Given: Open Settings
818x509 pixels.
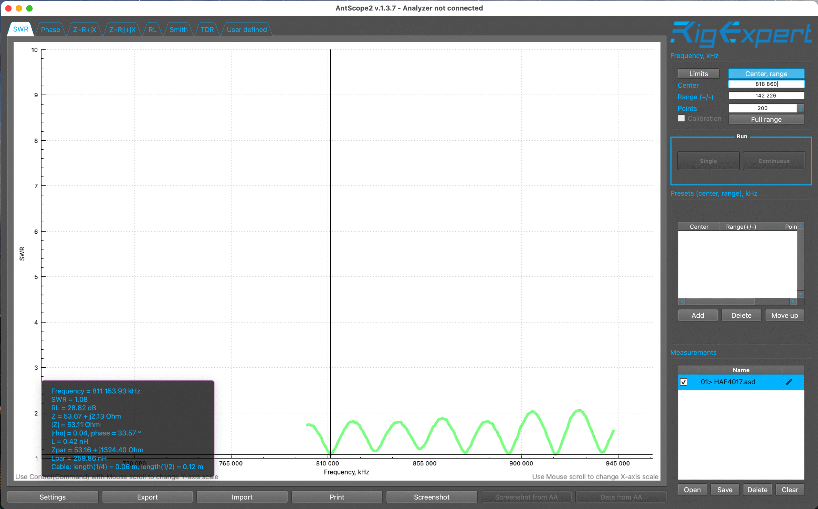Looking at the screenshot, I should 52,497.
